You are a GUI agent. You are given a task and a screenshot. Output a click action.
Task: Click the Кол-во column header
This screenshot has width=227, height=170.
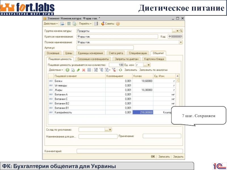click(143, 76)
